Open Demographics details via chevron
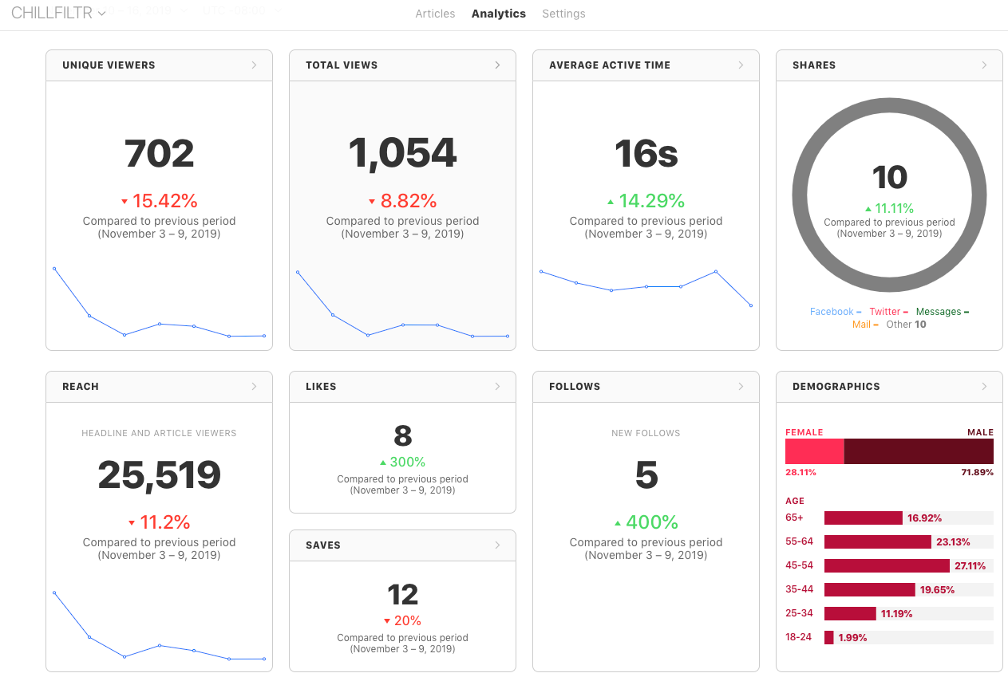Screen dimensions: 1008x681 tap(985, 387)
